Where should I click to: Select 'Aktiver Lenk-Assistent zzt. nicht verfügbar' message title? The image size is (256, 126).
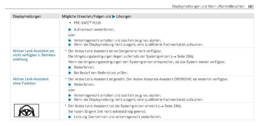[x=34, y=55]
